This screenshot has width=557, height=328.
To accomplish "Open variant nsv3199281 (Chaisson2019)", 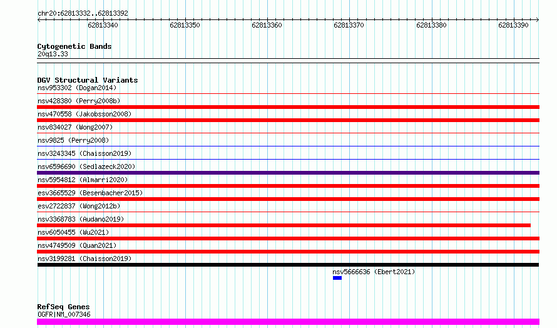I will pos(84,259).
